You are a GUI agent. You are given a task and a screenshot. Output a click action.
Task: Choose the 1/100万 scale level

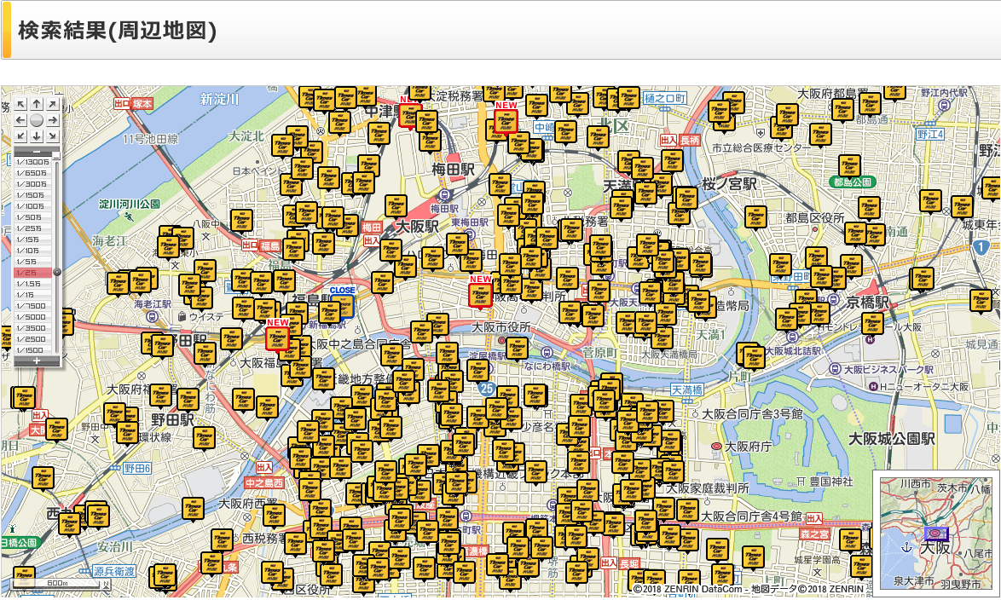click(32, 206)
